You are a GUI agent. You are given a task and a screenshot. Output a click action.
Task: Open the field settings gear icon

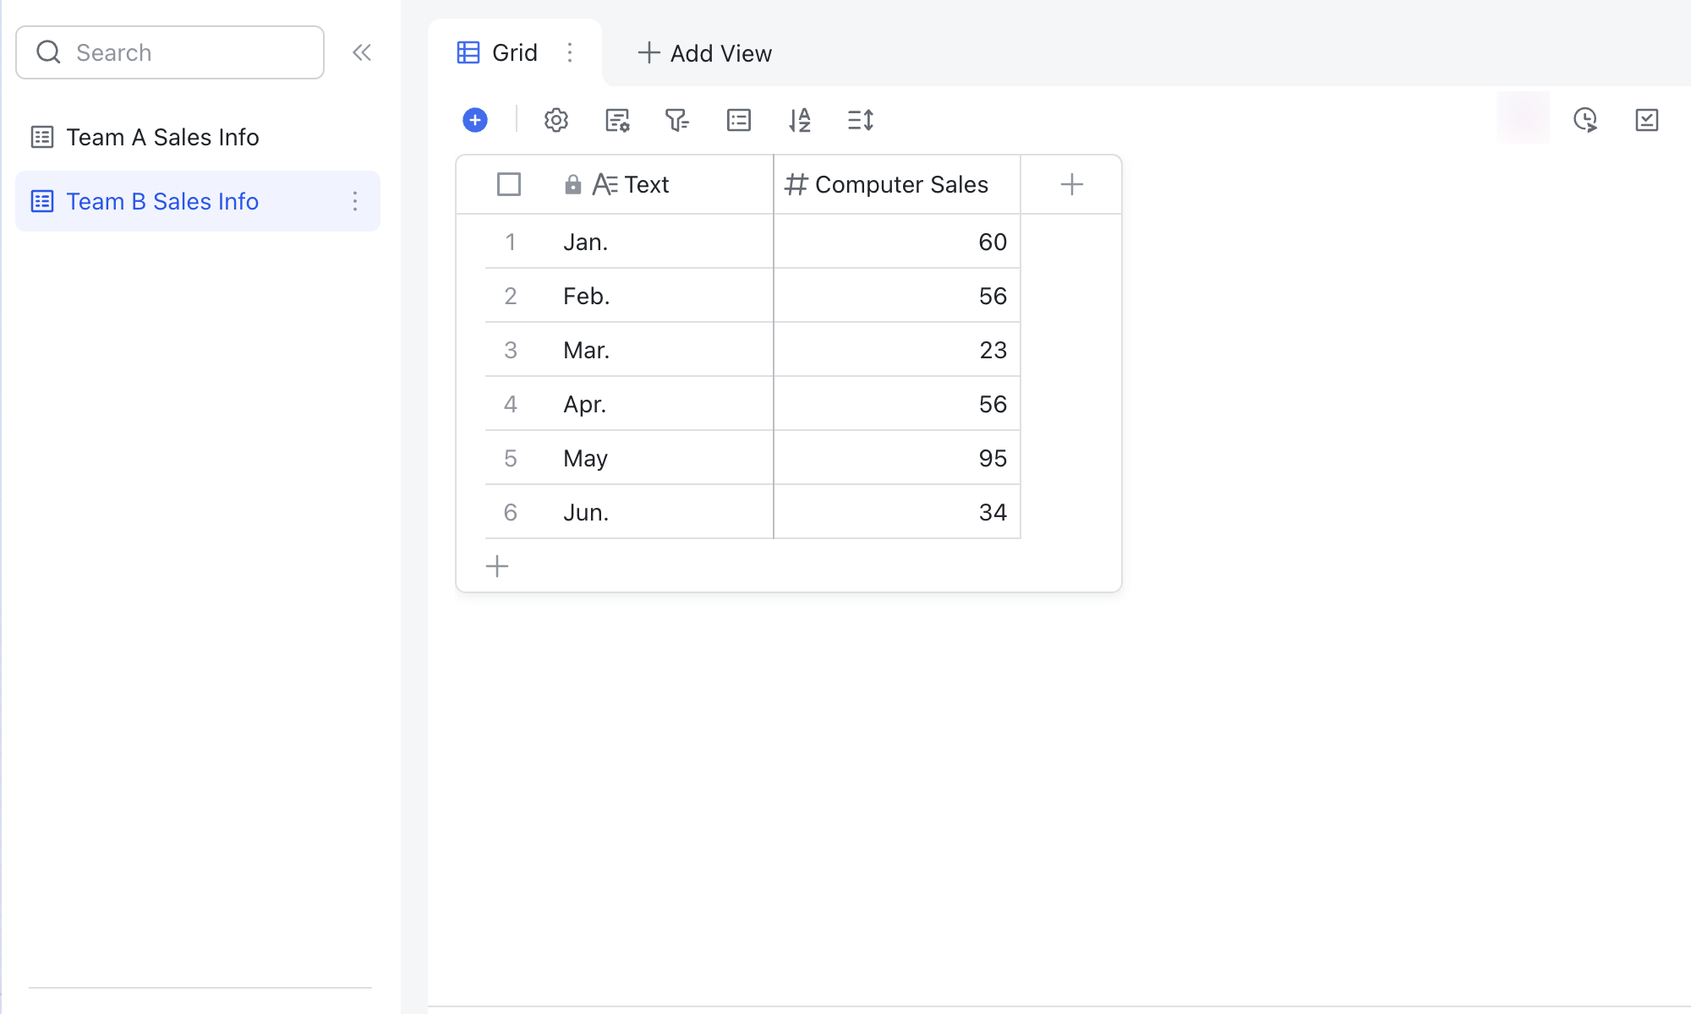(x=556, y=120)
